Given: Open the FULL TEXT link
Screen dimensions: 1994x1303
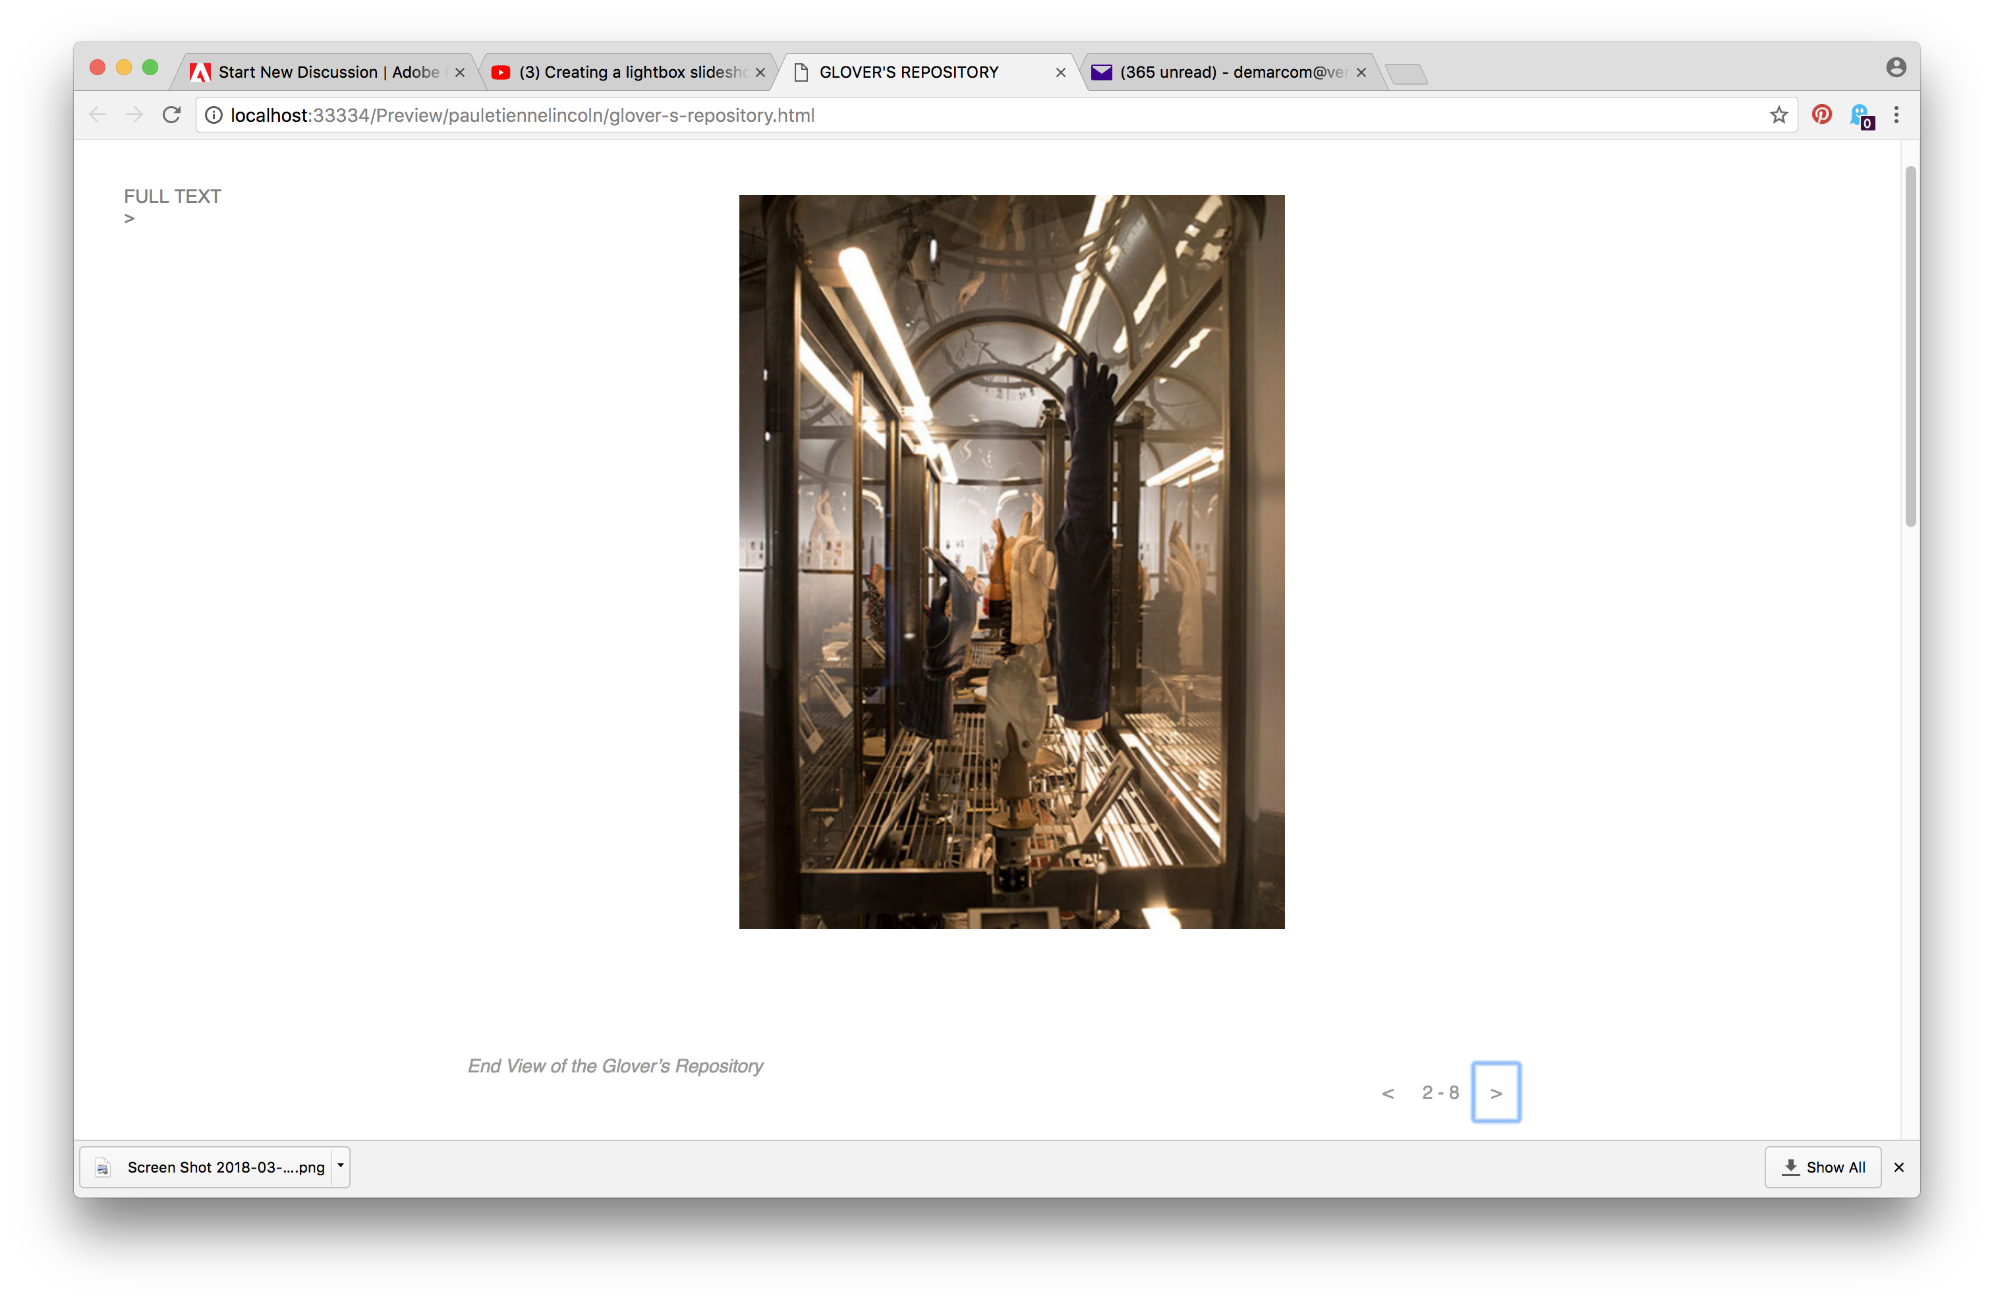Looking at the screenshot, I should click(173, 196).
